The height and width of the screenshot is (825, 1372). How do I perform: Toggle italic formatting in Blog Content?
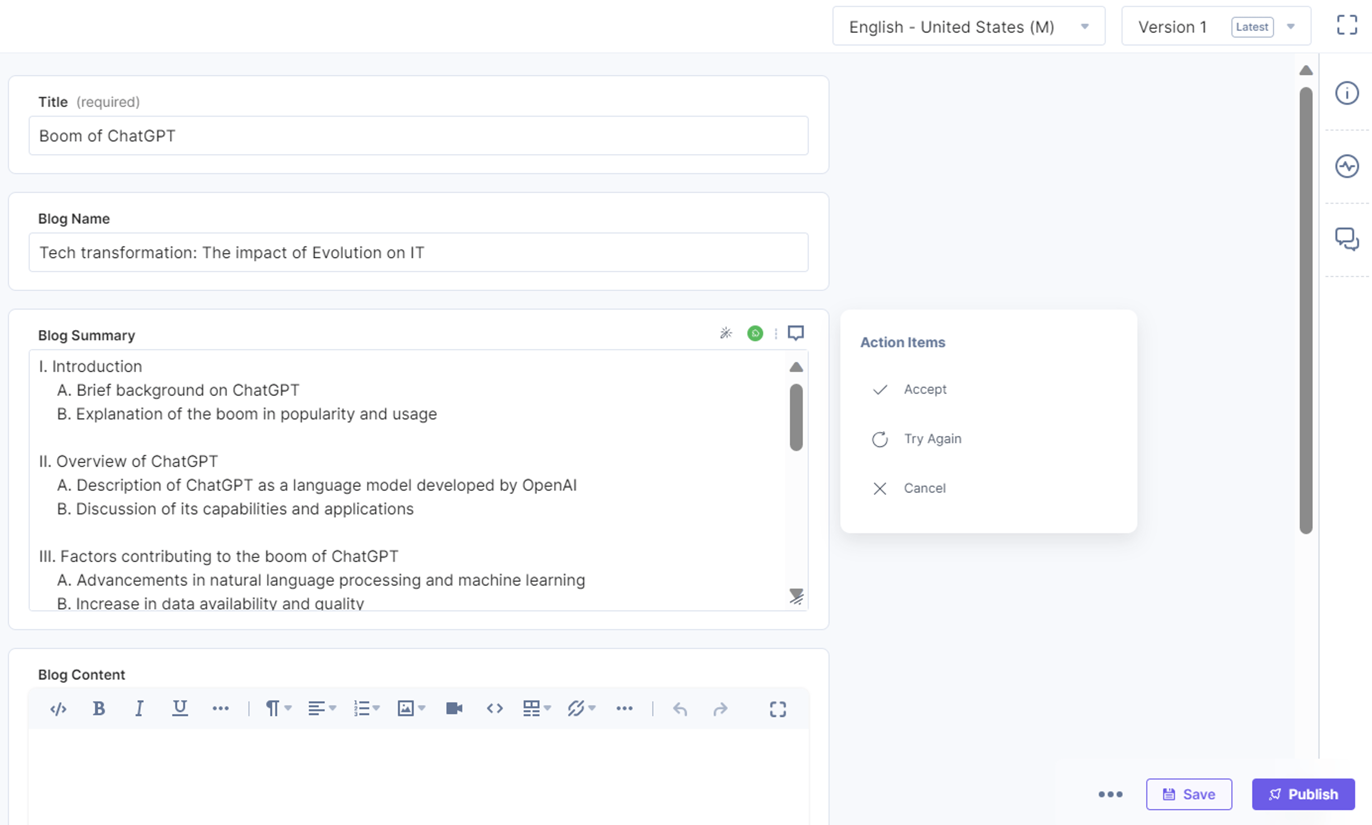[139, 708]
